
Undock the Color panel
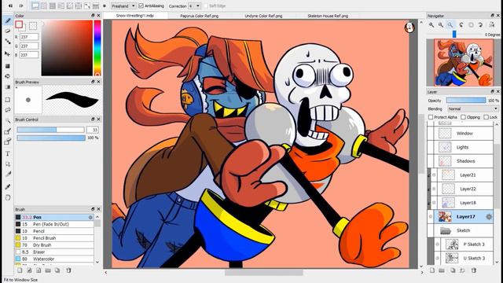pos(93,16)
